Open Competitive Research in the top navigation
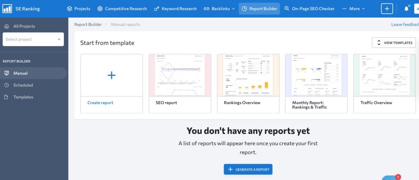 122,9
